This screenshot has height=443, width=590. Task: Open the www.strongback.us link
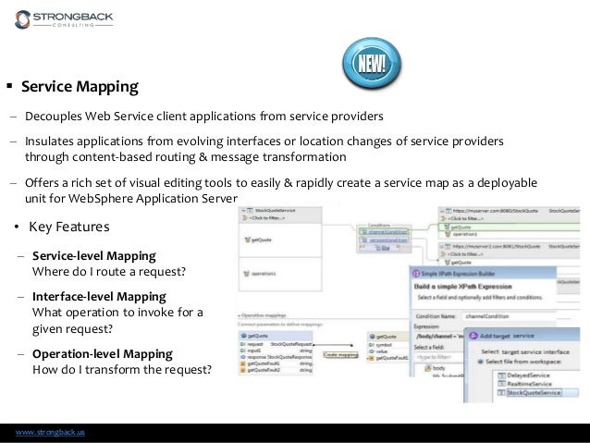pos(50,432)
